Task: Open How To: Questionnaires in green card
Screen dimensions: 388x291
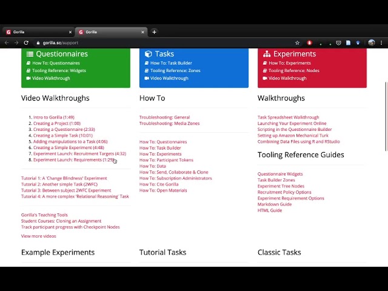Action: pyautogui.click(x=56, y=63)
